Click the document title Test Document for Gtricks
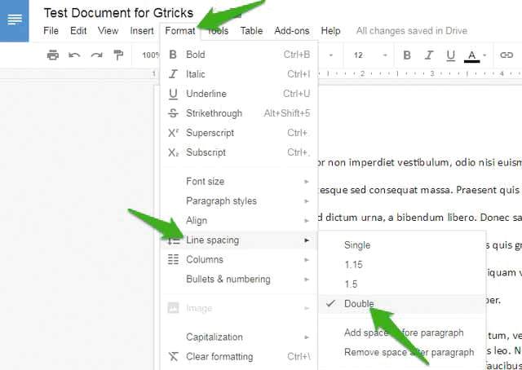This screenshot has width=522, height=370. coord(118,13)
